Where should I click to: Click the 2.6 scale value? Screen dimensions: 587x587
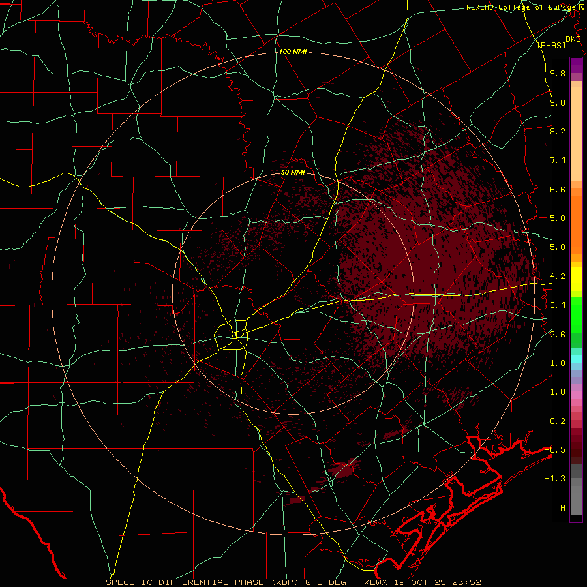(x=558, y=335)
